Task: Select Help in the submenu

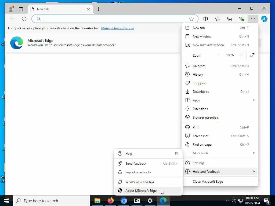Action: click(x=148, y=154)
